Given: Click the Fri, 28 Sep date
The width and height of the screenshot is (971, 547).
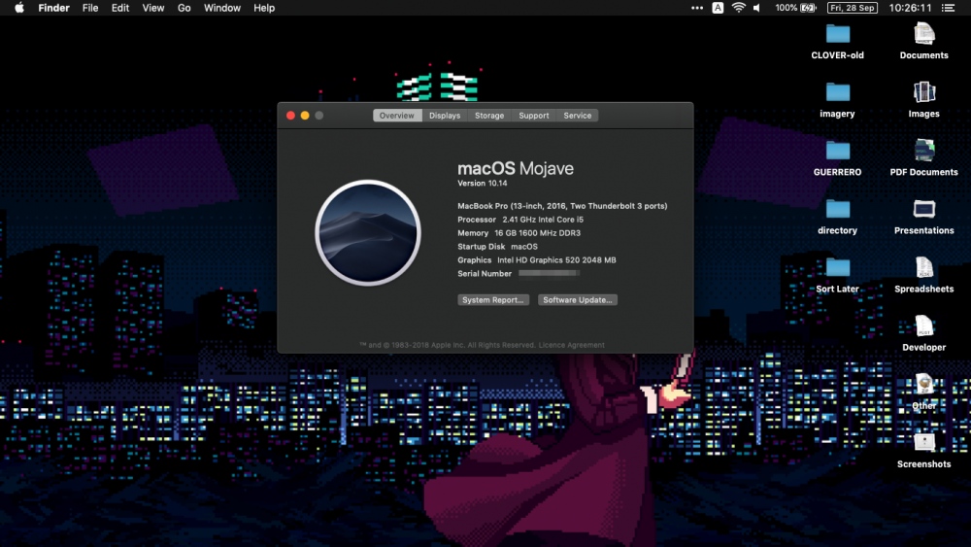Looking at the screenshot, I should click(x=853, y=8).
